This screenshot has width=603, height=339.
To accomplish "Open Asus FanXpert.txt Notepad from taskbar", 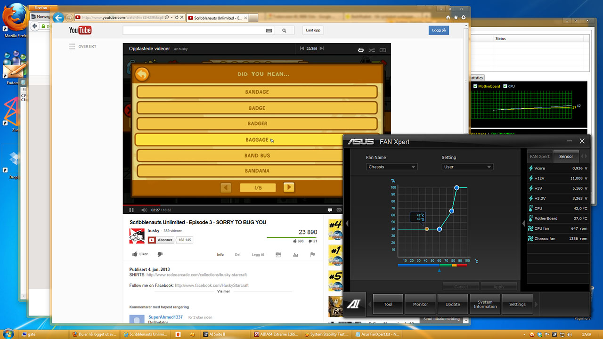I will coord(377,334).
